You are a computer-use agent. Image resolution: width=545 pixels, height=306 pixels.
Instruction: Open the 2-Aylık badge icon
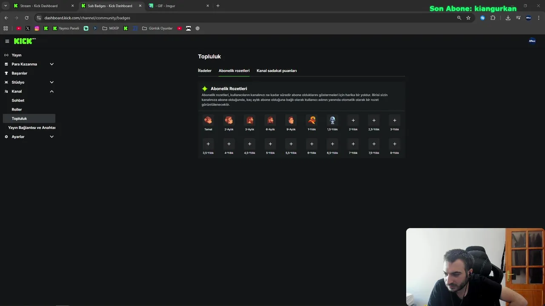(x=229, y=120)
